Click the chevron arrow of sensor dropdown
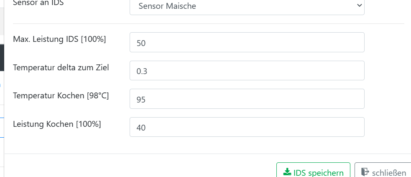The image size is (411, 177). [x=359, y=6]
